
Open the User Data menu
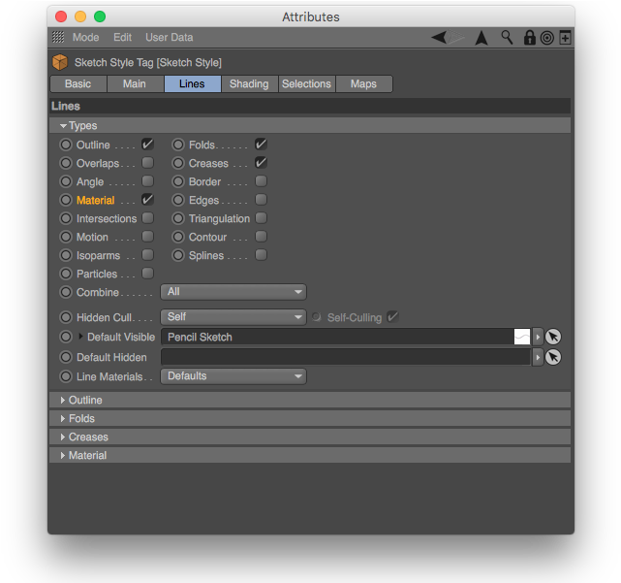pos(169,38)
